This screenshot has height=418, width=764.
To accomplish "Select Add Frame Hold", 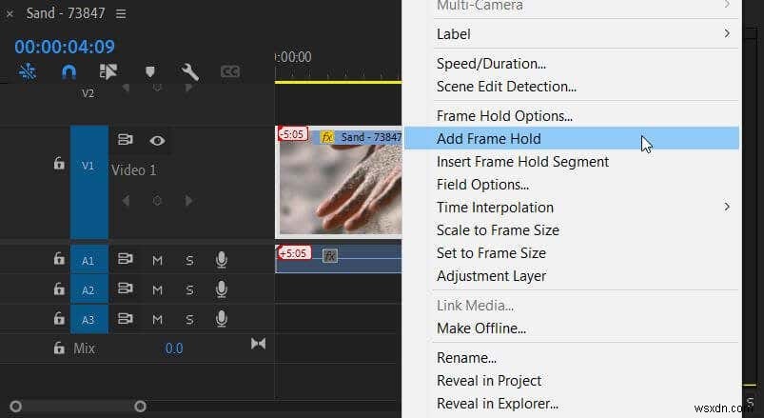I will point(572,138).
